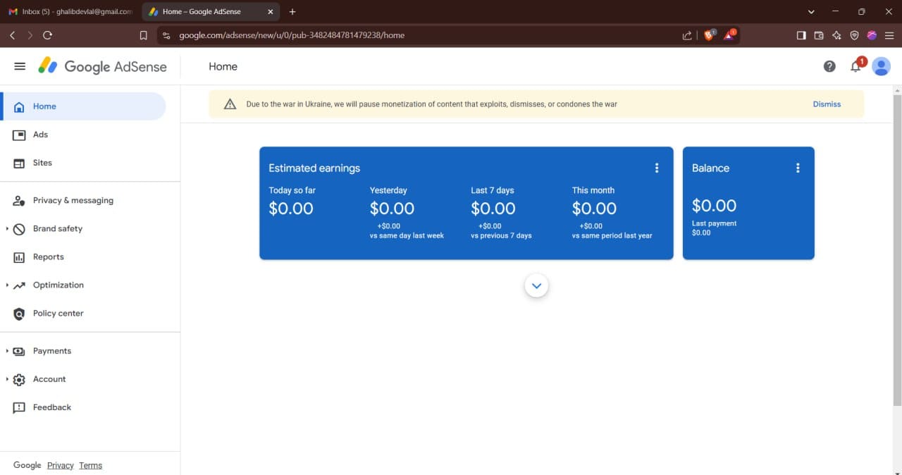The image size is (902, 475).
Task: Click the Home page title in the header
Action: tap(223, 66)
